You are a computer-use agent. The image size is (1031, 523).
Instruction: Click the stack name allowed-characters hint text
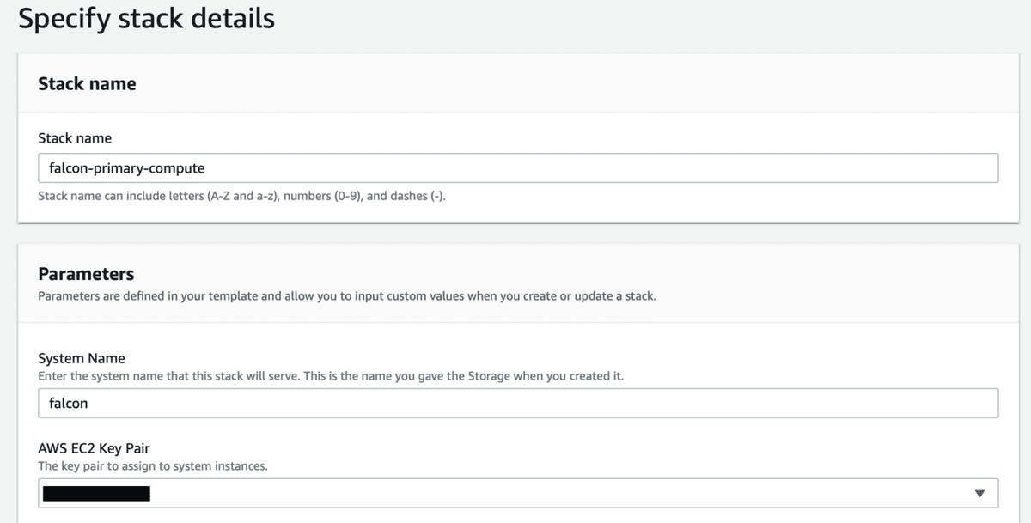click(x=241, y=196)
